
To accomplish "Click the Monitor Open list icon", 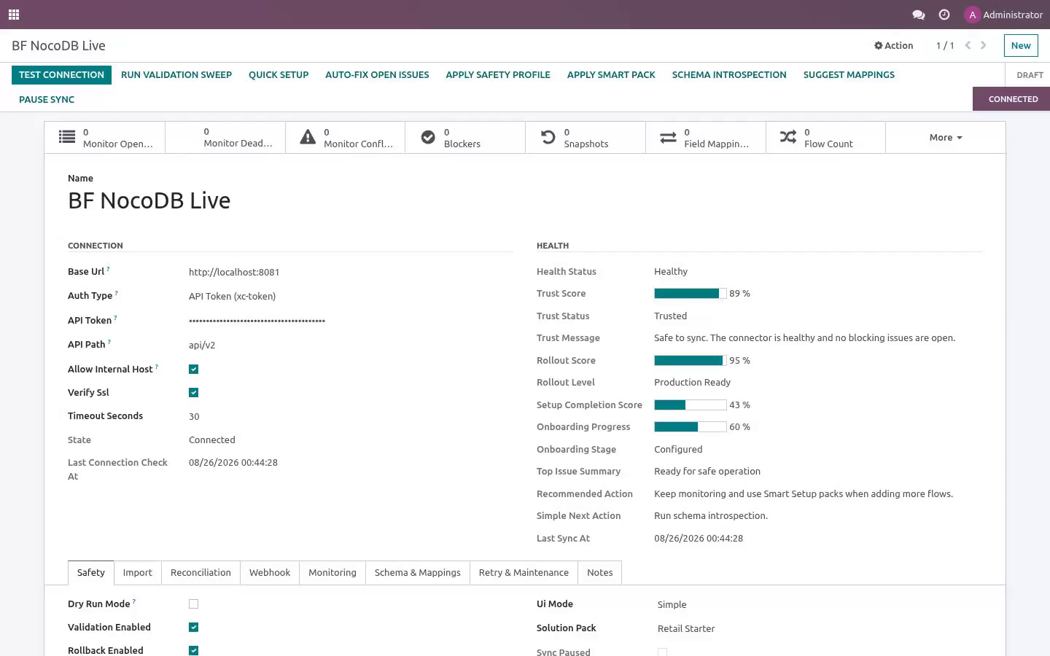I will pyautogui.click(x=67, y=137).
